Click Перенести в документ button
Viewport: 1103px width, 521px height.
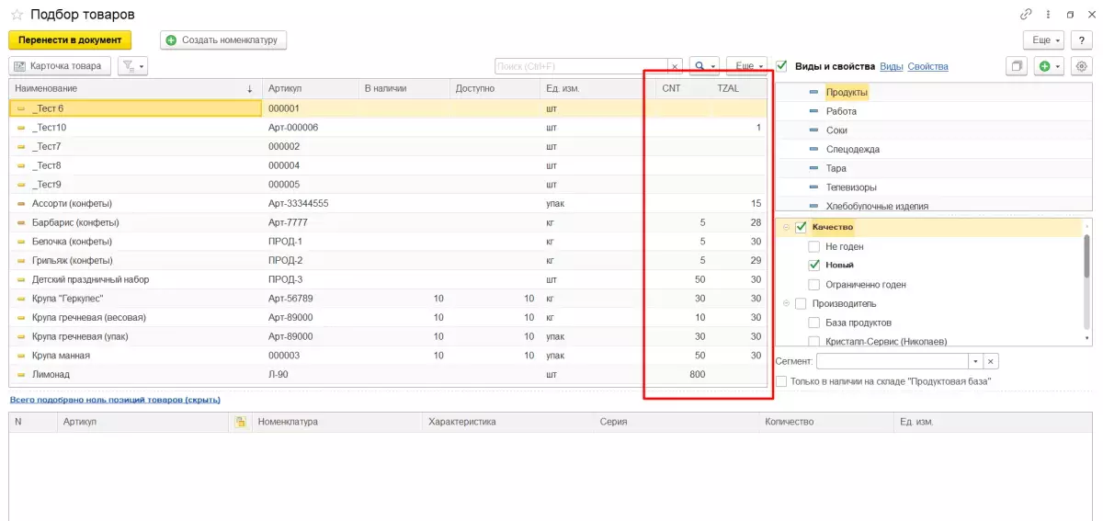70,40
